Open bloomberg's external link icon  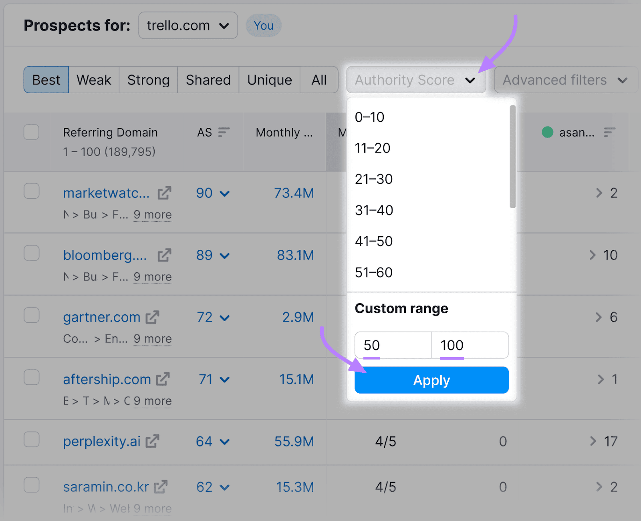(x=164, y=255)
